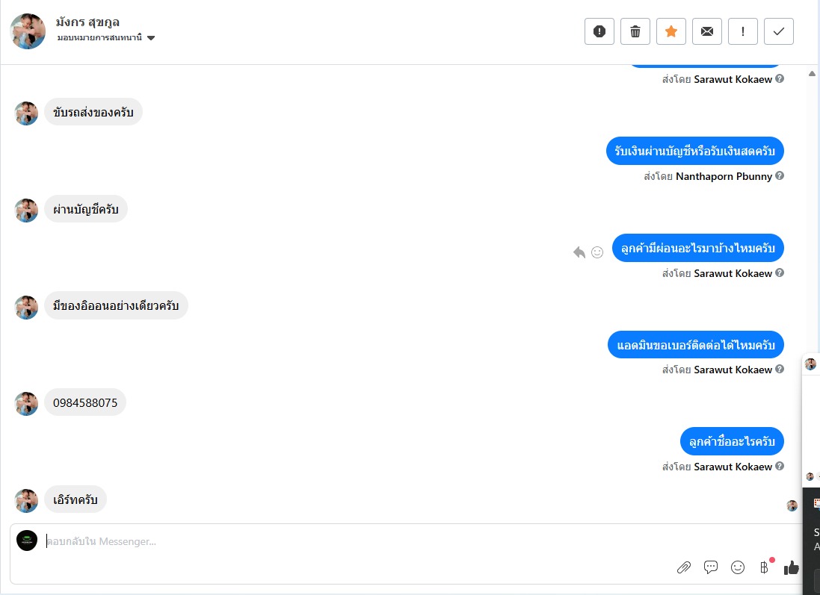Open the emoji picker in composer
This screenshot has width=820, height=595.
tap(738, 567)
